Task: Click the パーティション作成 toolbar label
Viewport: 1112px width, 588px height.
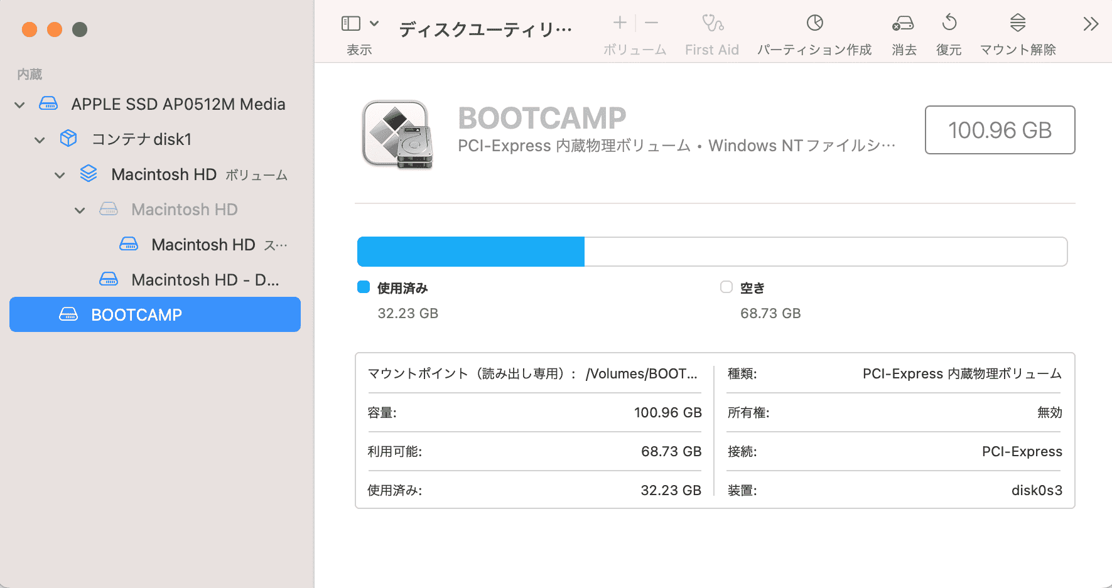Action: click(x=814, y=50)
